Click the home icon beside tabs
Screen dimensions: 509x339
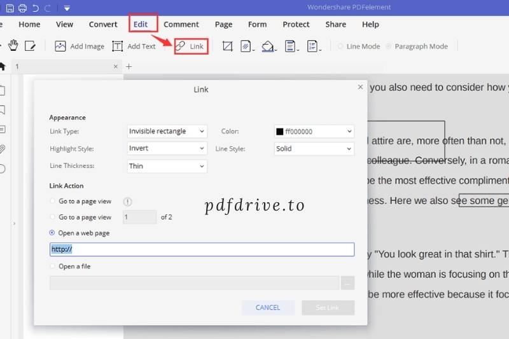pos(3,67)
